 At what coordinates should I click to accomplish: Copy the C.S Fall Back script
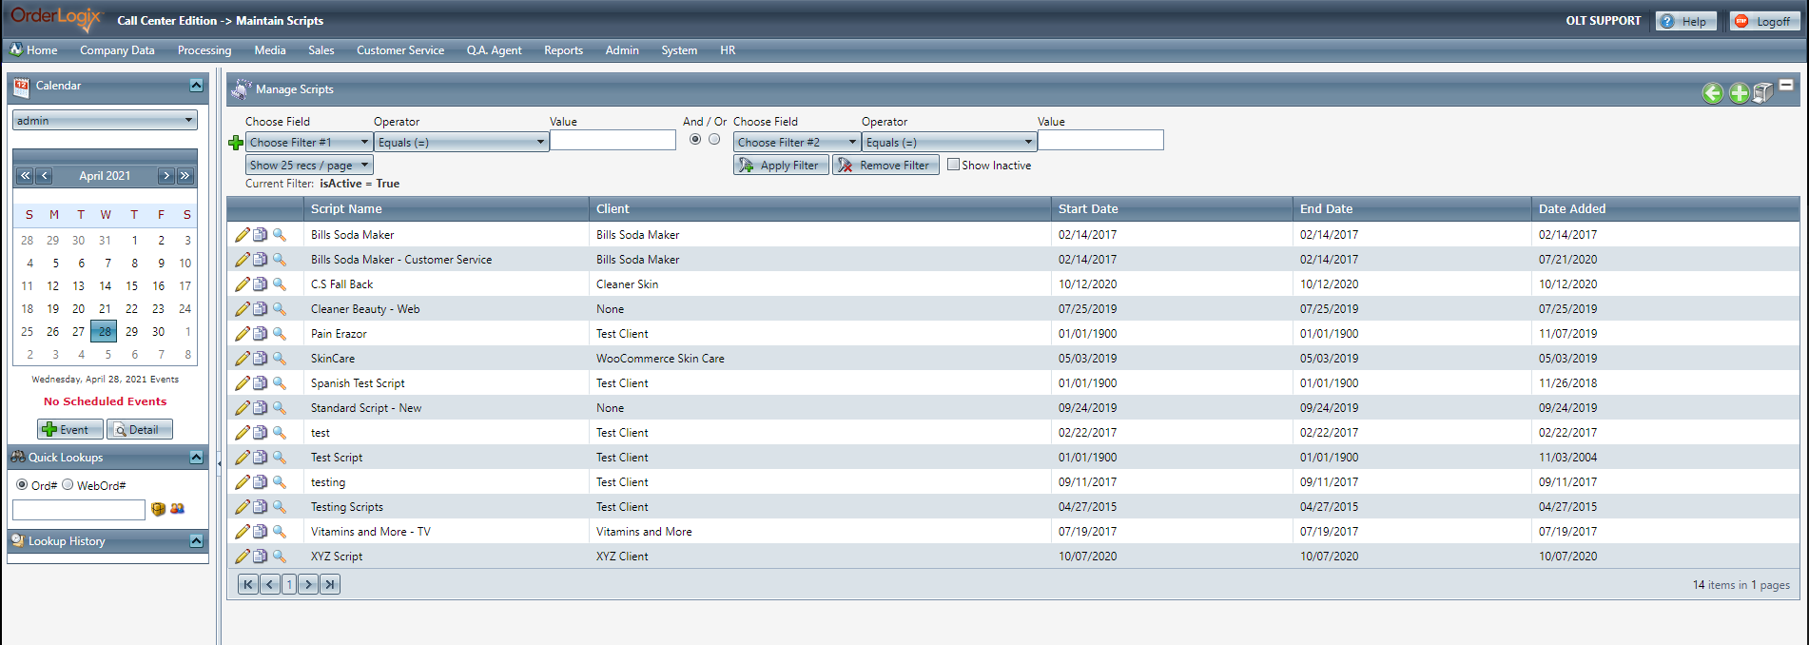(x=261, y=284)
